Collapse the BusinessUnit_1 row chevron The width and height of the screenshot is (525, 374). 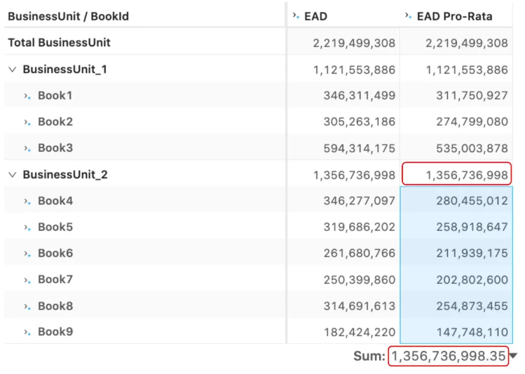click(12, 70)
